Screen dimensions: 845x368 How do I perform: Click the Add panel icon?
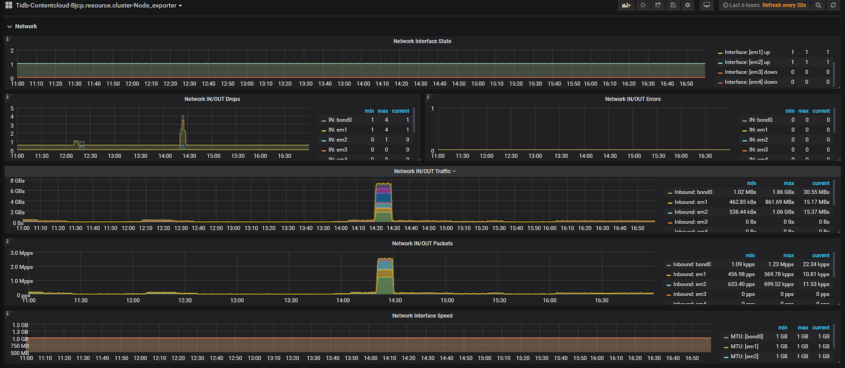[626, 6]
